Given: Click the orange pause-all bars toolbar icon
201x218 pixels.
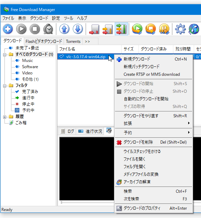Looking at the screenshot, I should point(164,29).
